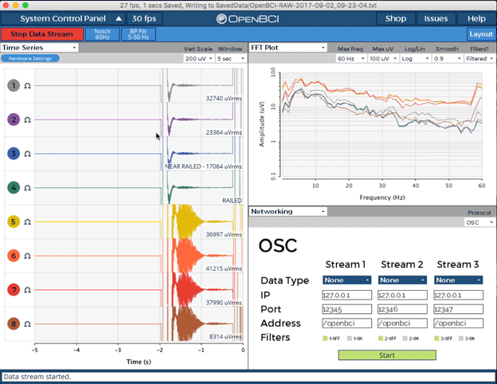Toggle channel 1 gray number button
The image size is (497, 384).
(x=14, y=85)
